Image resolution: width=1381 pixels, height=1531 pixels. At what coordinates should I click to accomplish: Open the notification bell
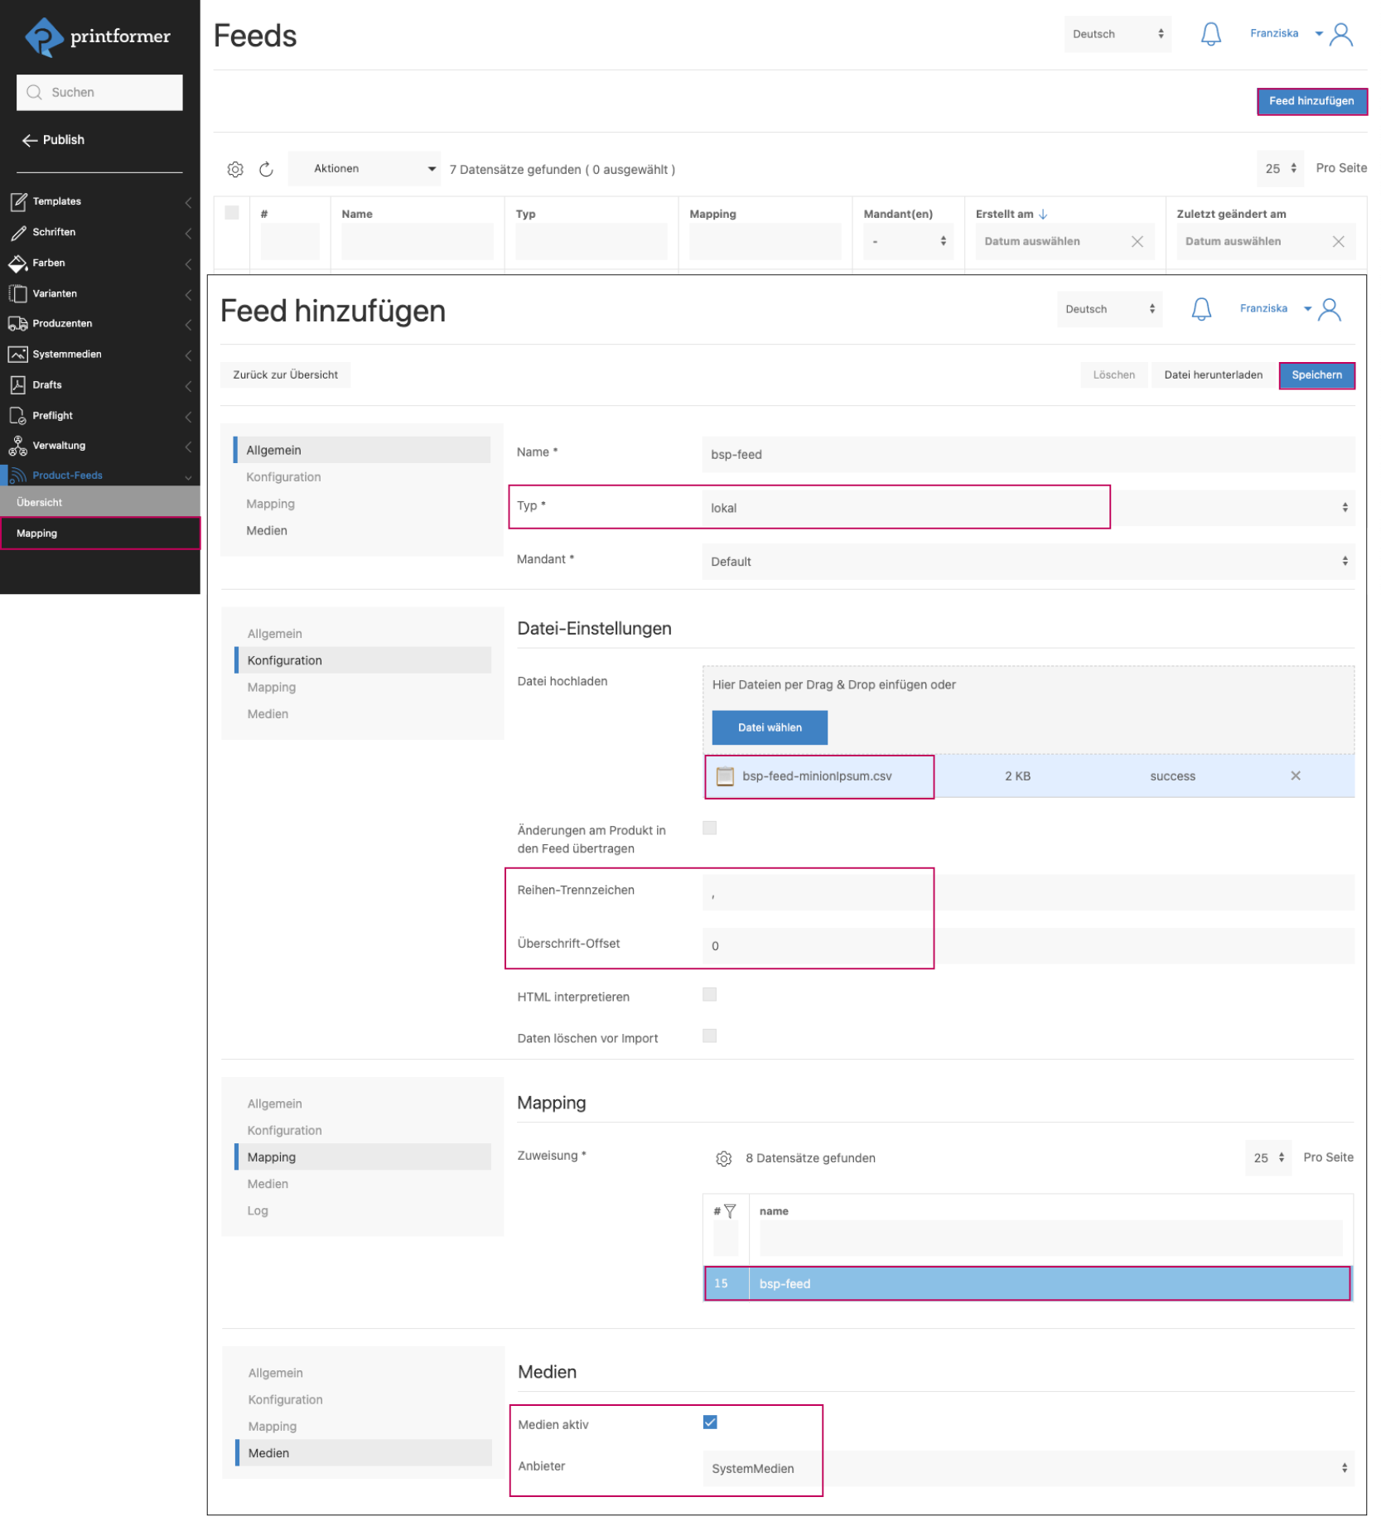coord(1210,34)
